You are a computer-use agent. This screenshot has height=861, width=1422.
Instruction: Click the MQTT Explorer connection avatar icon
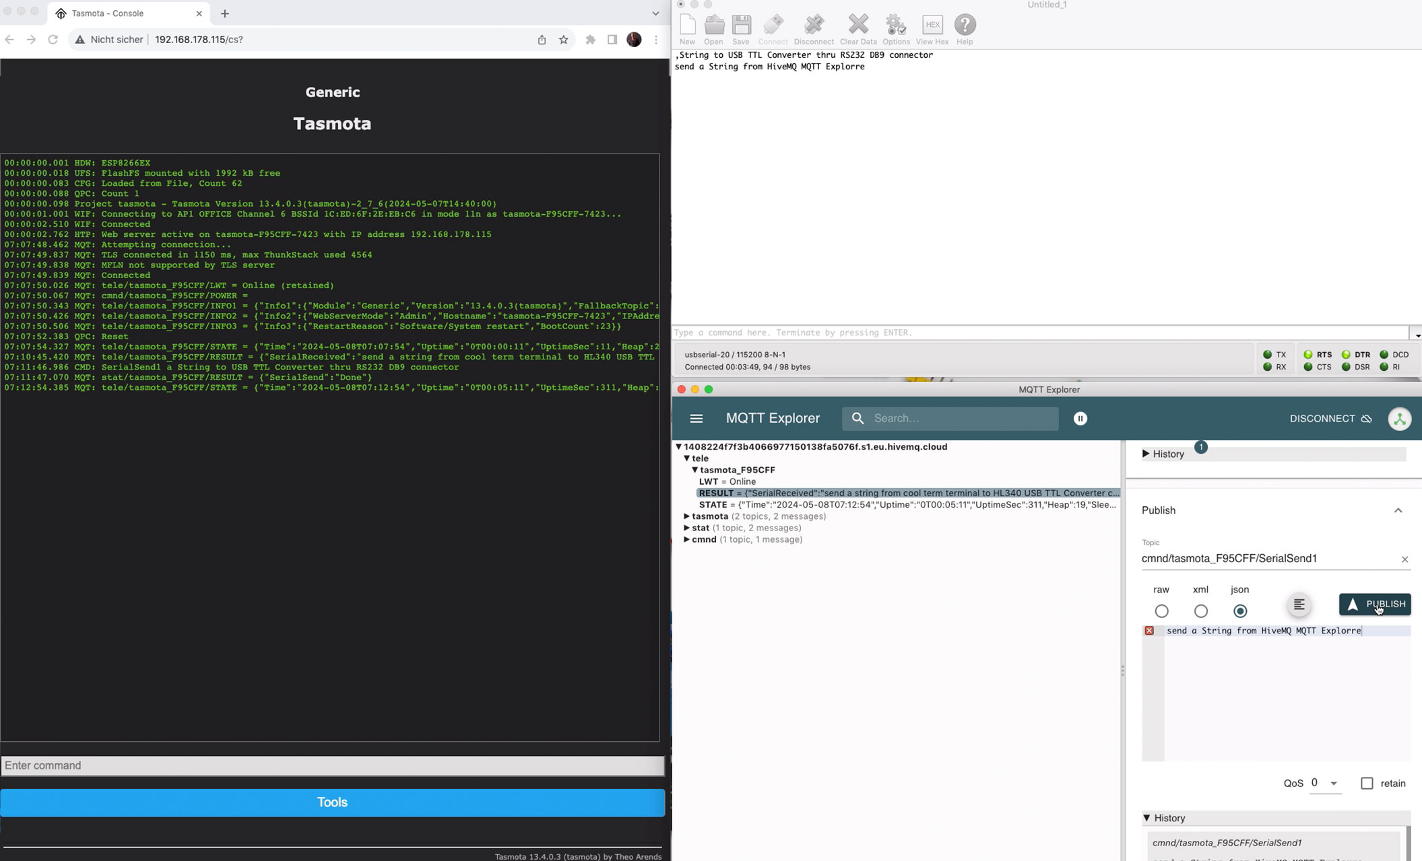point(1399,419)
